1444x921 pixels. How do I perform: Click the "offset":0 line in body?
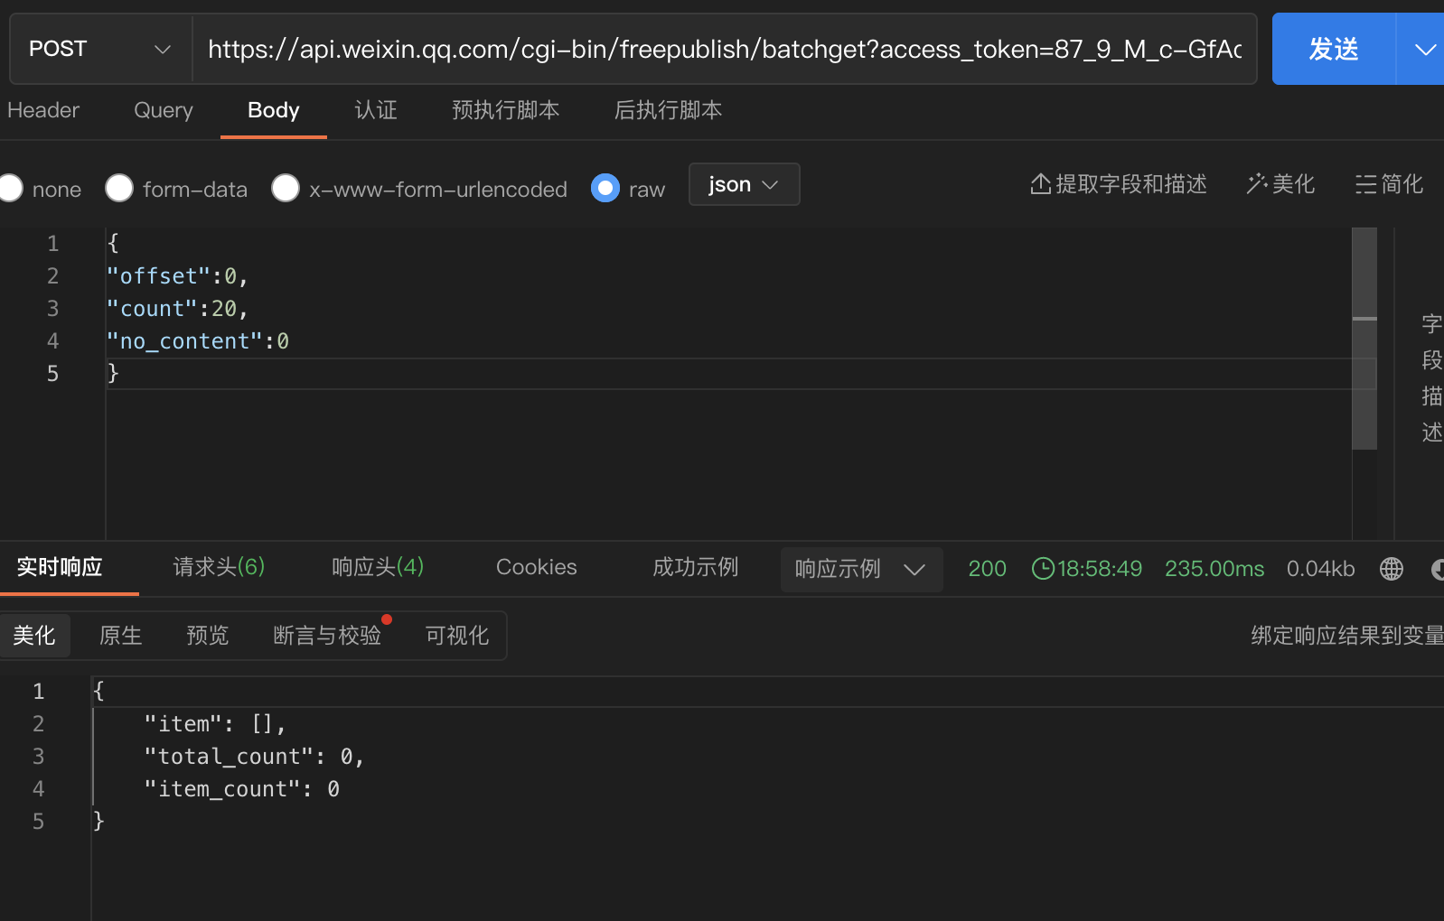pos(177,276)
